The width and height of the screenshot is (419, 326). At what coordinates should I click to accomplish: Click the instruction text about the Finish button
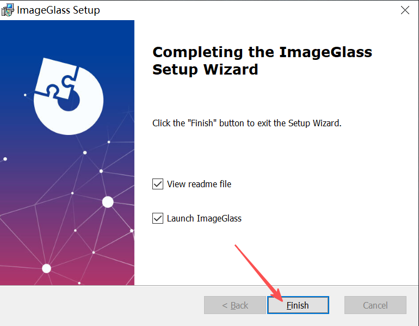247,123
